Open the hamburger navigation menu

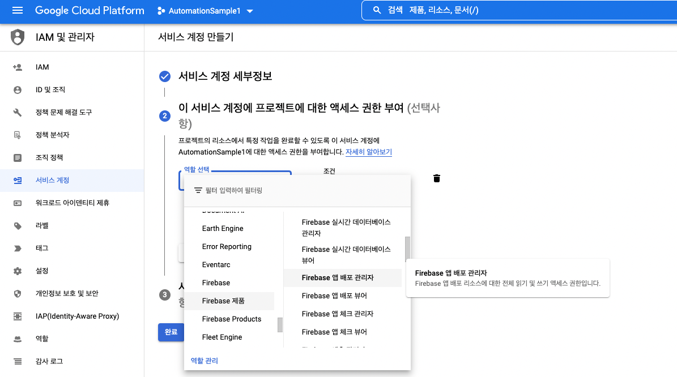[x=17, y=10]
